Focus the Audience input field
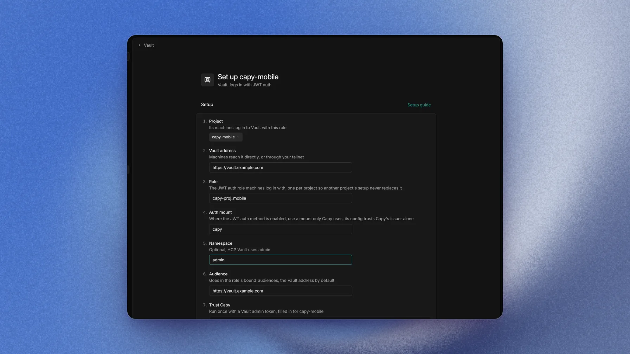Screen dimensions: 630x354 [281, 291]
